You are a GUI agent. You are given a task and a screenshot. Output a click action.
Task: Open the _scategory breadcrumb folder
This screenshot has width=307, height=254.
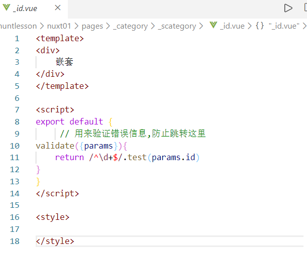click(x=178, y=26)
